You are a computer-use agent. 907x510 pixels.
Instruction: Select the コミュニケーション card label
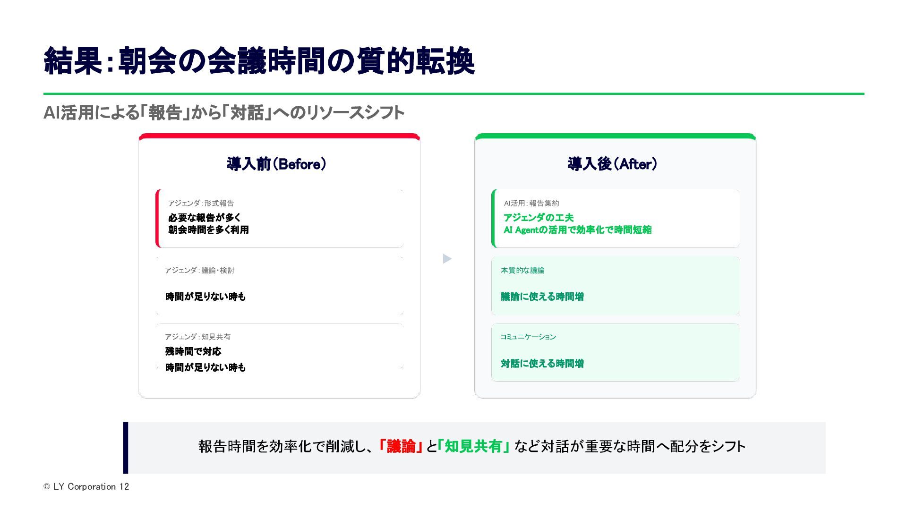[528, 337]
